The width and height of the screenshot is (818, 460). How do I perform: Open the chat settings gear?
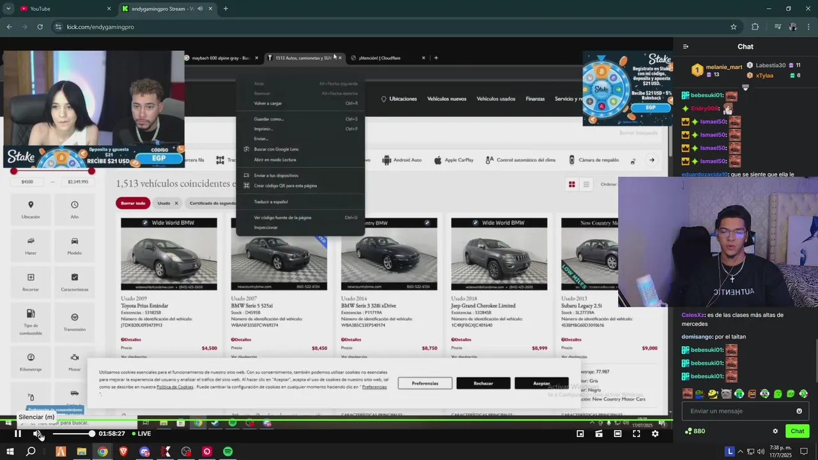(775, 431)
